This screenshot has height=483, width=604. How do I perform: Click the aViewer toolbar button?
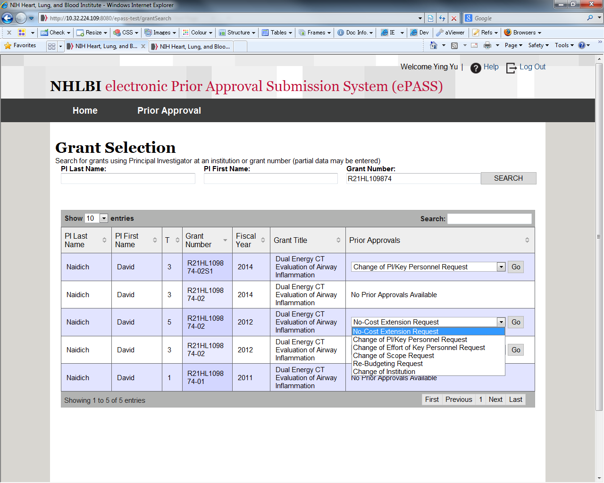click(451, 33)
